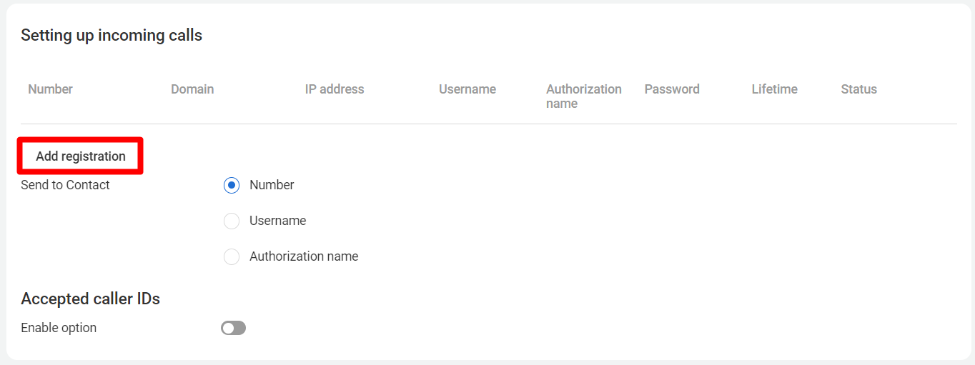This screenshot has height=365, width=975.
Task: Click the Number column header
Action: coord(50,89)
